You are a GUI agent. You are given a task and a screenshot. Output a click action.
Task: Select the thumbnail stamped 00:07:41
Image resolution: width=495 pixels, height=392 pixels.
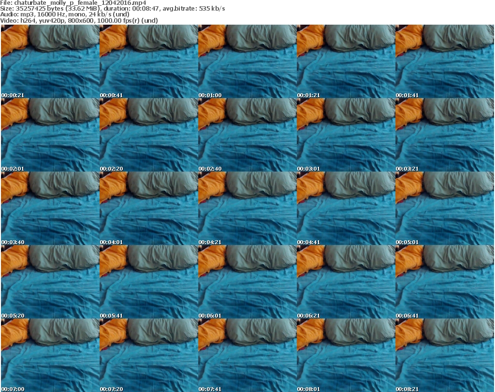(x=247, y=355)
